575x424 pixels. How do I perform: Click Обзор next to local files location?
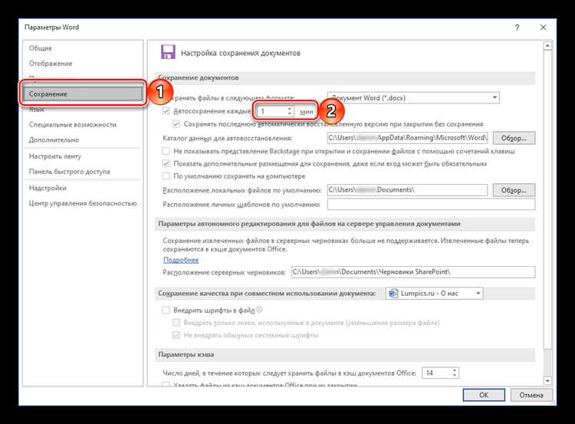[514, 190]
